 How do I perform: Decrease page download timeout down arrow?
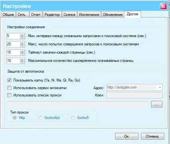coord(22,54)
